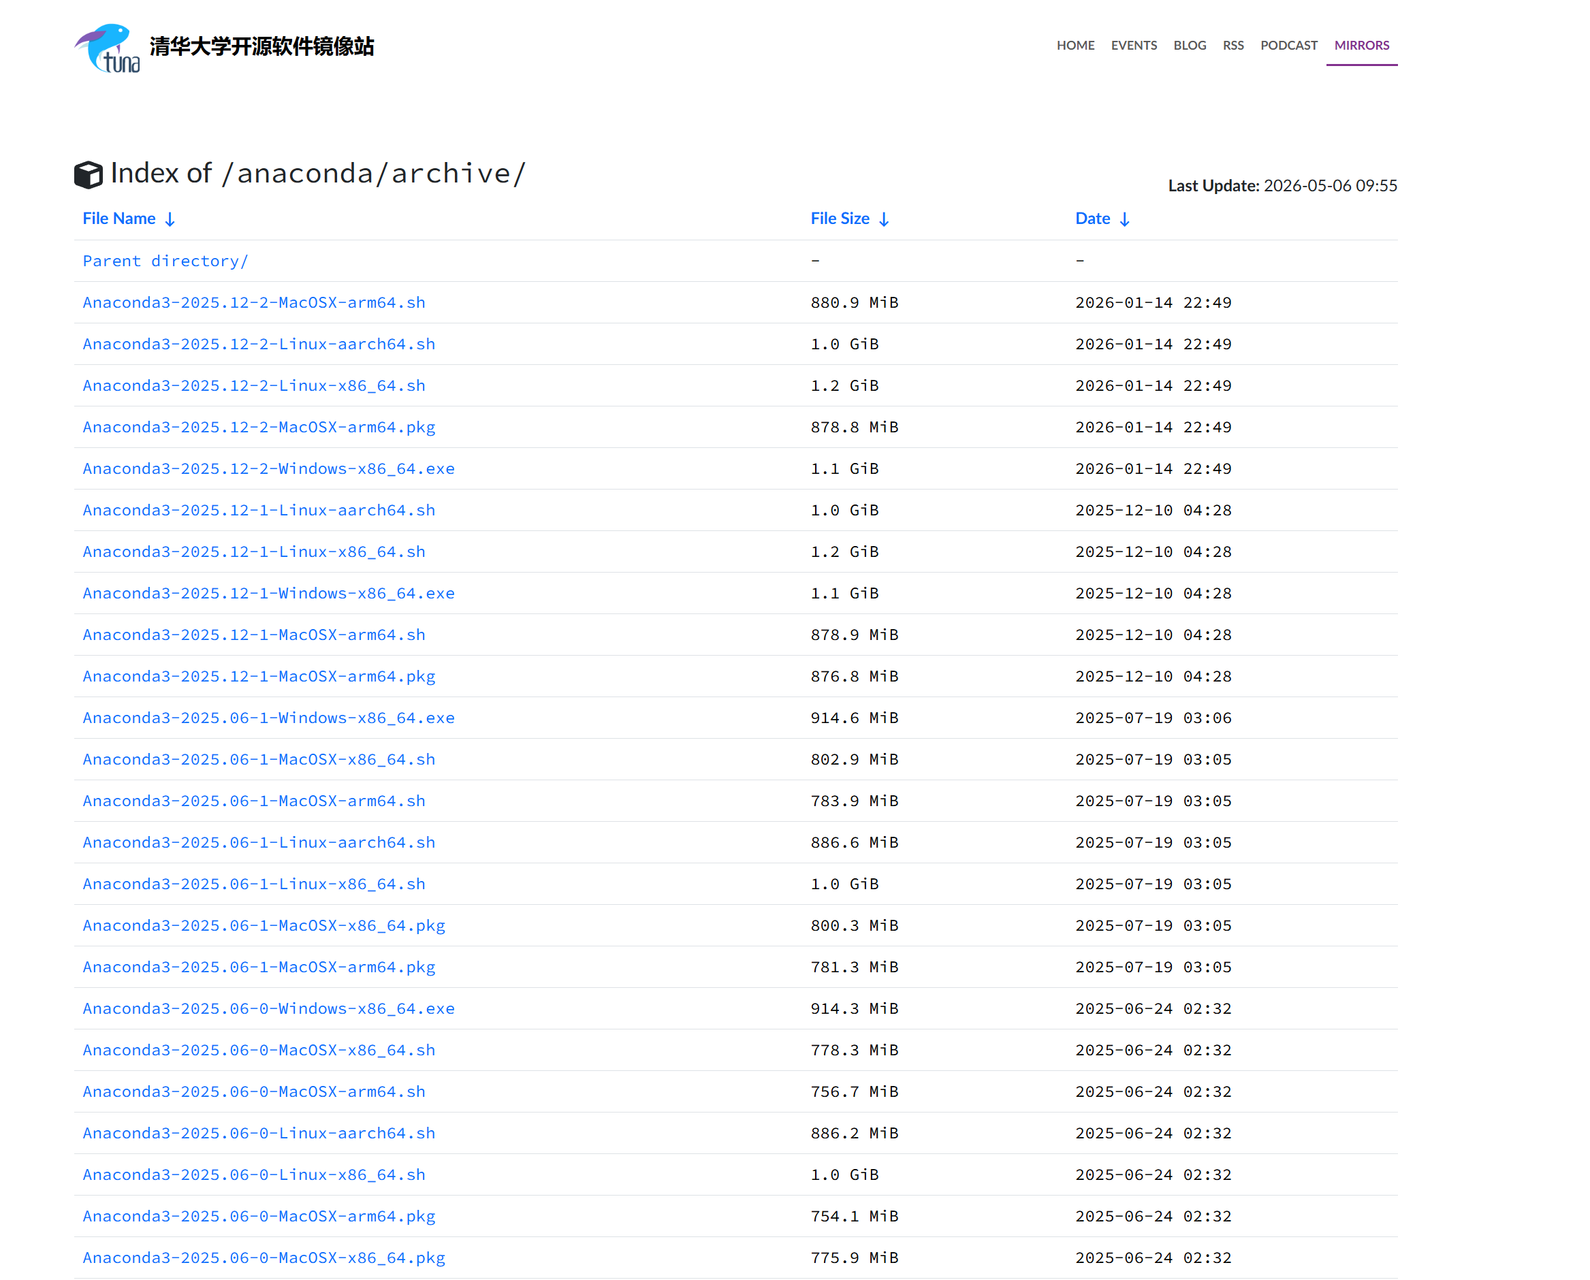Click the 778.3 MiB size cell
Viewport: 1590px width, 1280px height.
(854, 1050)
